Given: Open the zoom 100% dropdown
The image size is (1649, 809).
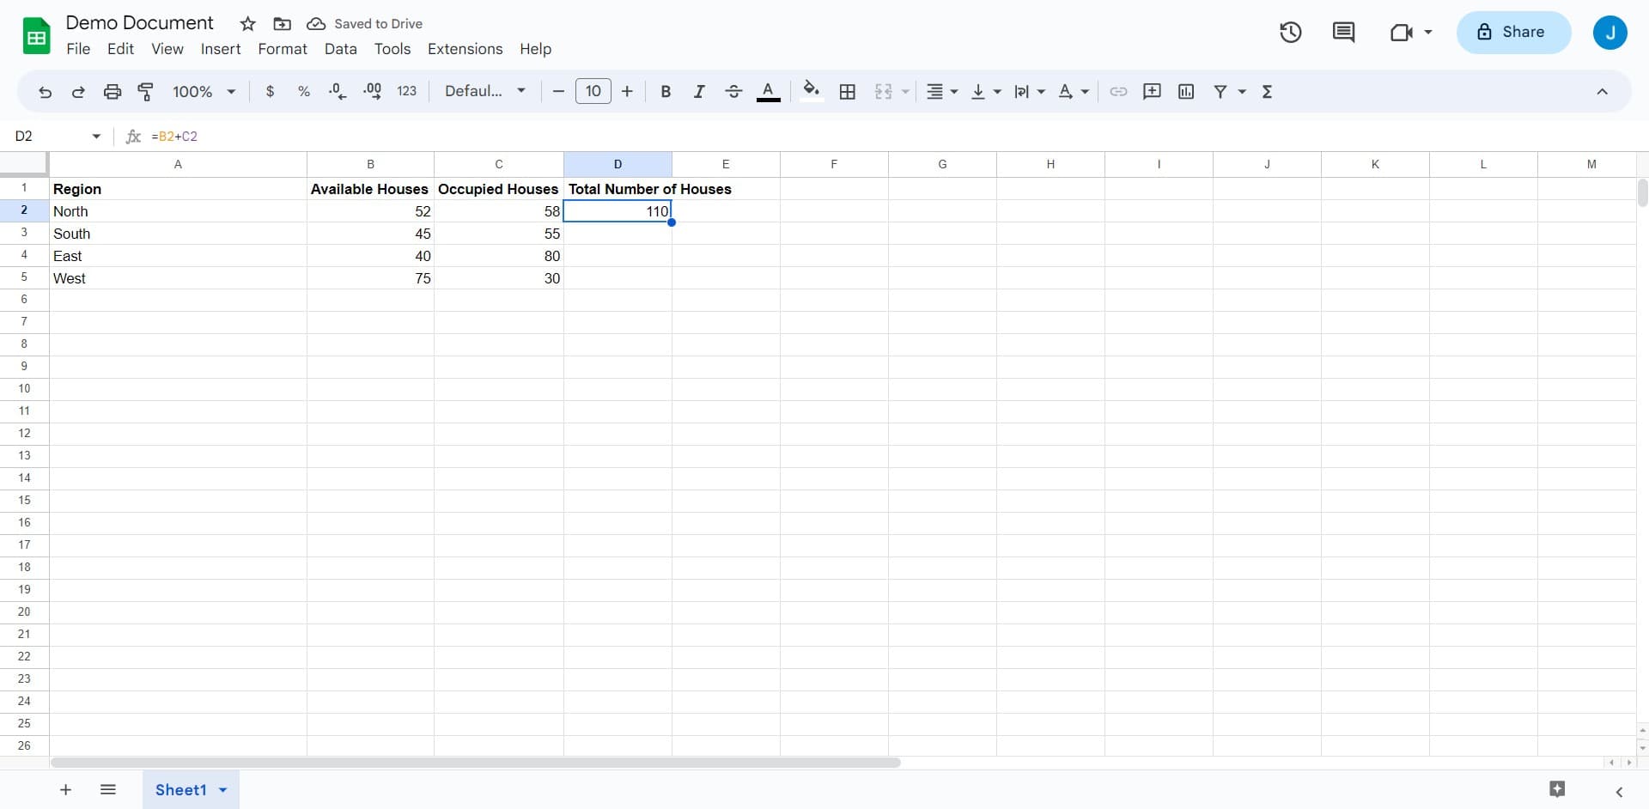Looking at the screenshot, I should [204, 91].
